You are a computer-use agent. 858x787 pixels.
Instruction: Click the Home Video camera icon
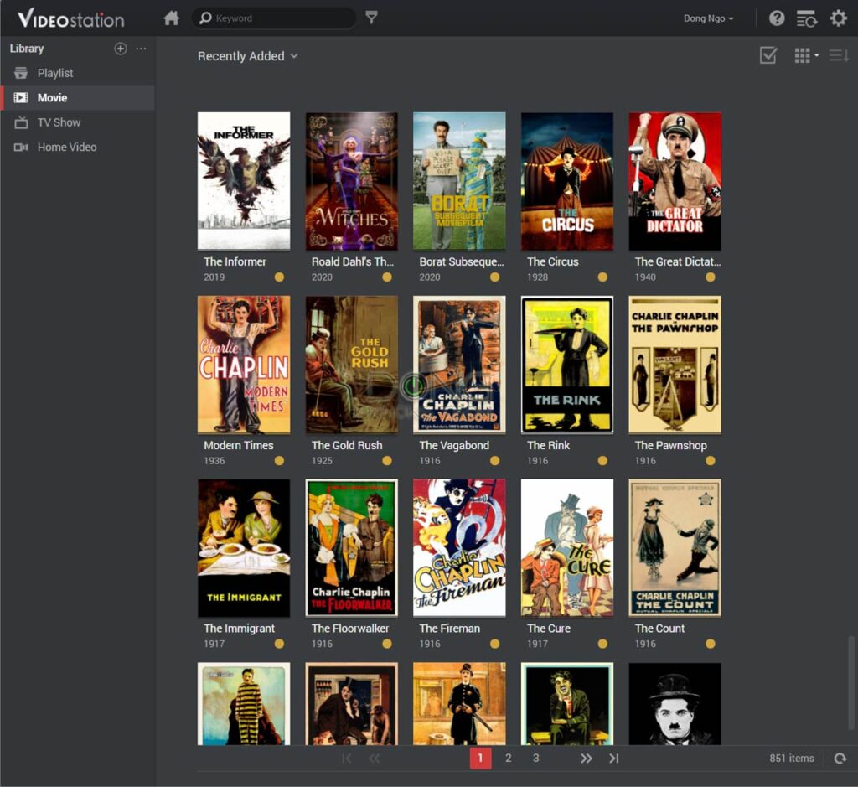point(21,148)
